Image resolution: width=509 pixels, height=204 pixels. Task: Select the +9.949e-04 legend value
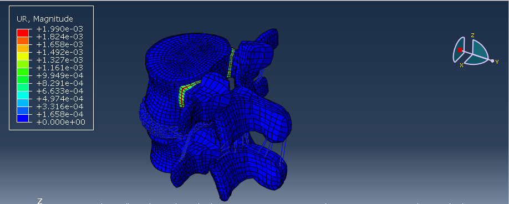(x=60, y=75)
